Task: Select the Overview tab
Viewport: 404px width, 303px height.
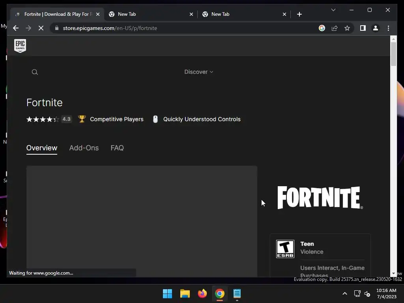Action: point(42,148)
